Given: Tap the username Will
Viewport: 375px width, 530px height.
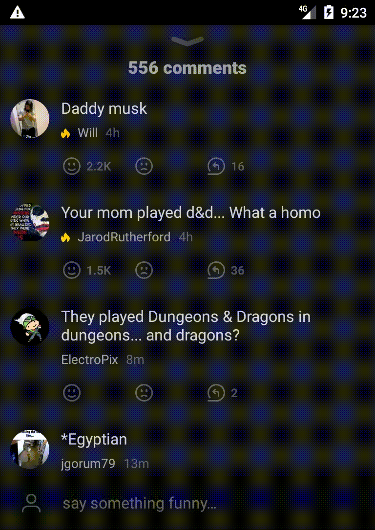Looking at the screenshot, I should tap(87, 133).
